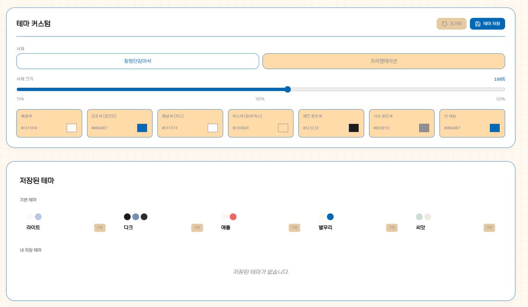Screen dimensions: 528x307
Task: Save the theme with 테마 저장
Action: pyautogui.click(x=488, y=24)
